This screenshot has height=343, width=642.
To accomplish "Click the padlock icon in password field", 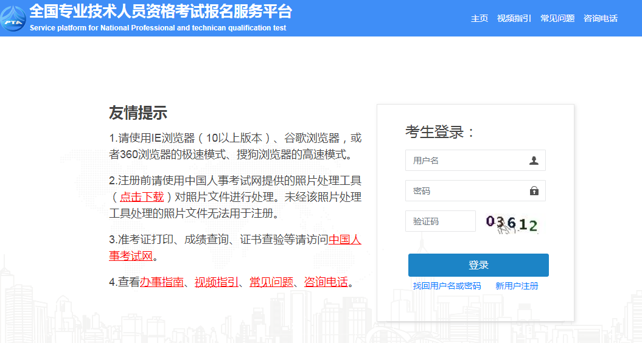I will coord(534,191).
